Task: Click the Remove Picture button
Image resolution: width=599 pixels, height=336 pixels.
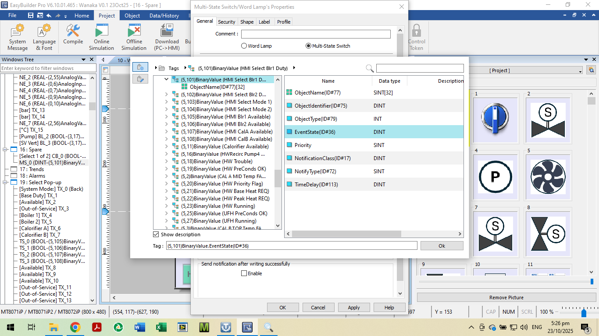Action: tap(506, 297)
